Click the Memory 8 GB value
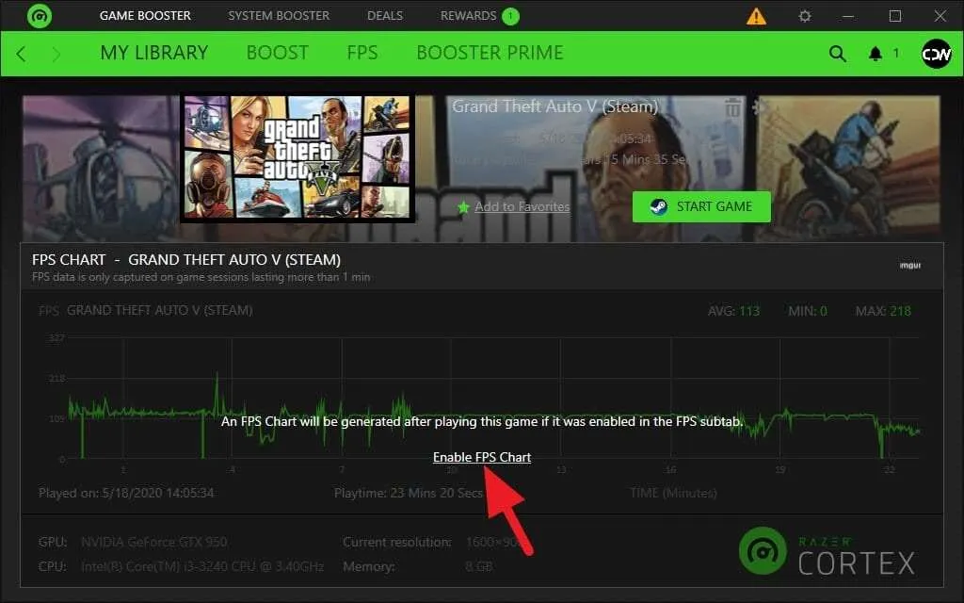 (x=479, y=566)
